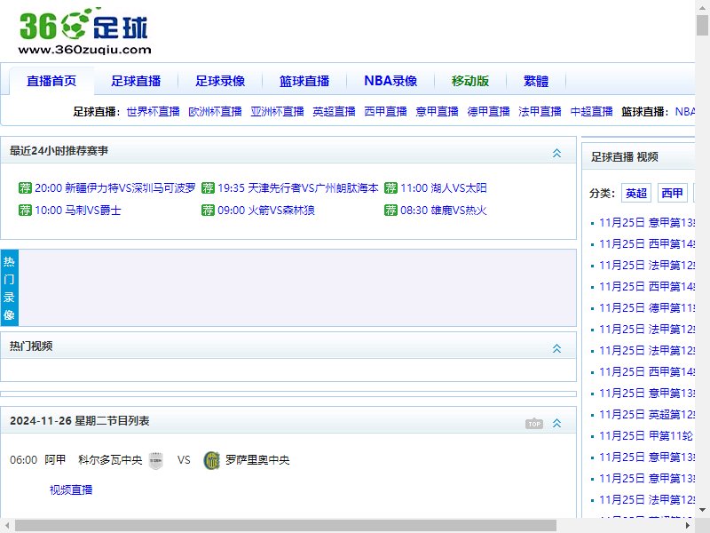The width and height of the screenshot is (710, 533).
Task: Filter videos by 英超 category
Action: click(x=636, y=193)
